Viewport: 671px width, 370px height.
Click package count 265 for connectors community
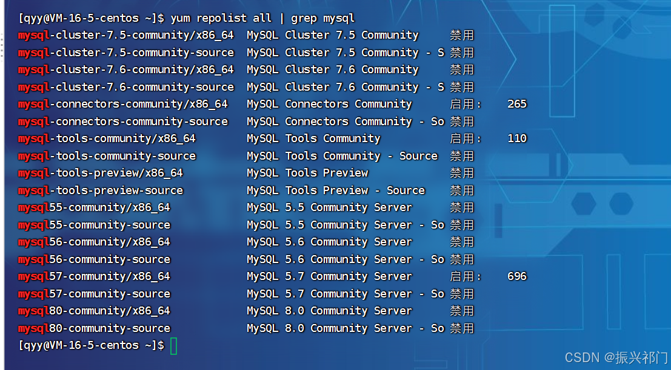coord(517,104)
